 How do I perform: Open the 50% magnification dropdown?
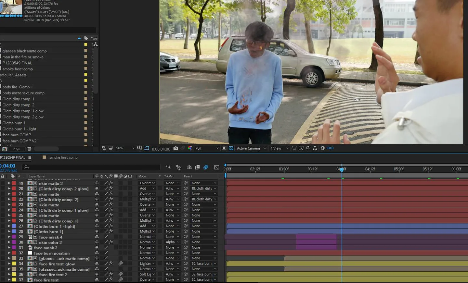pos(125,148)
